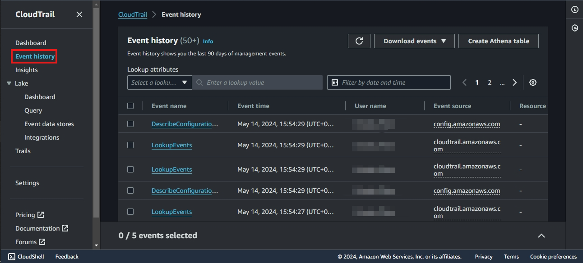Open the LookupEvents event at 15:54:27
583x263 pixels.
(x=171, y=212)
